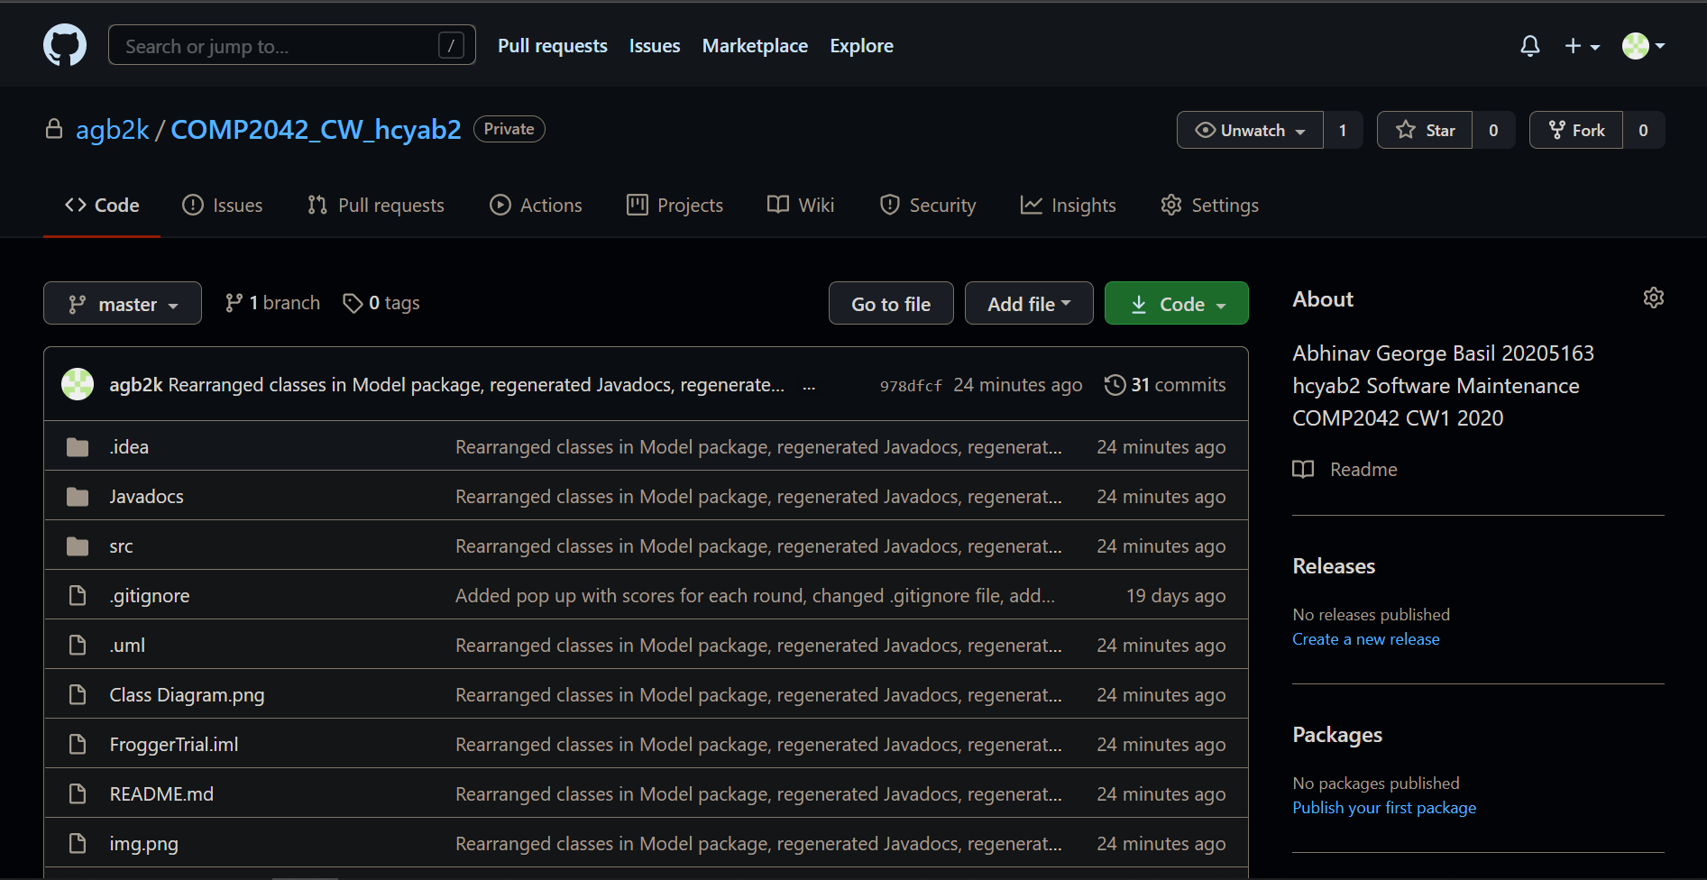Star this repository
The width and height of the screenshot is (1707, 880).
pos(1425,130)
